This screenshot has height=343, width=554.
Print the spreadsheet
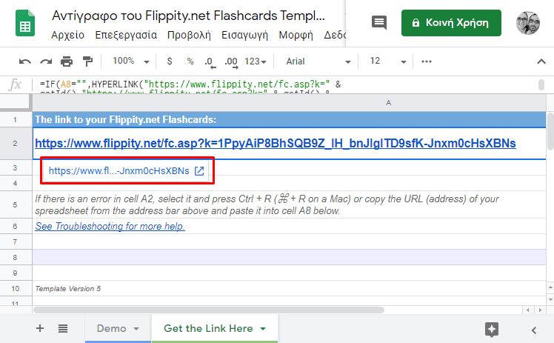(67, 61)
